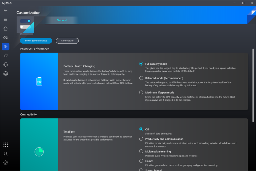Click the Connectivity section heading

pyautogui.click(x=28, y=115)
